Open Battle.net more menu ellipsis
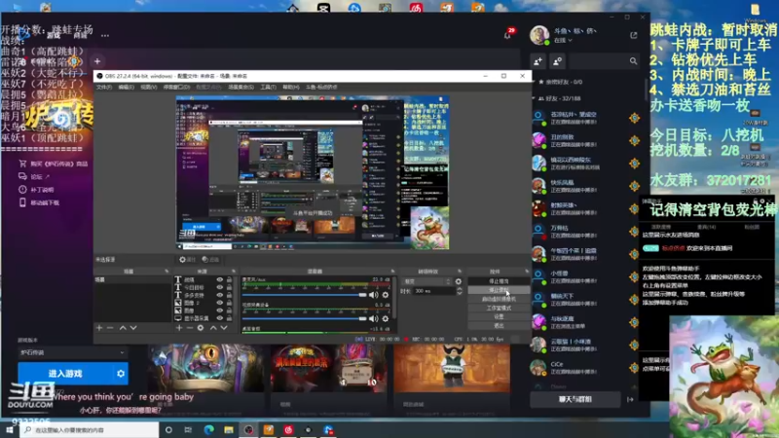Viewport: 779px width, 438px height. coord(105,35)
